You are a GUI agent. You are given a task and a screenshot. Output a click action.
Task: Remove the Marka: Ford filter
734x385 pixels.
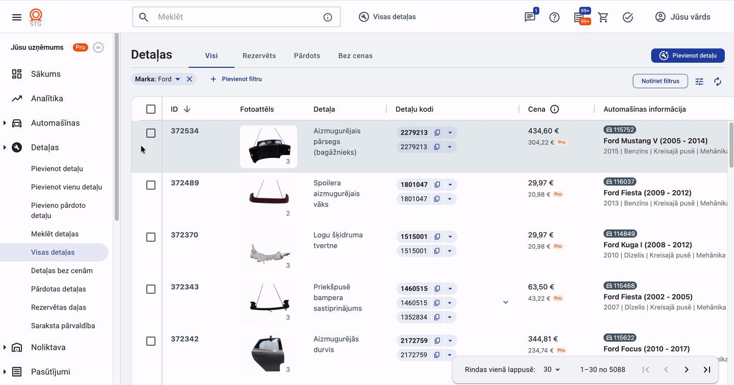point(189,79)
